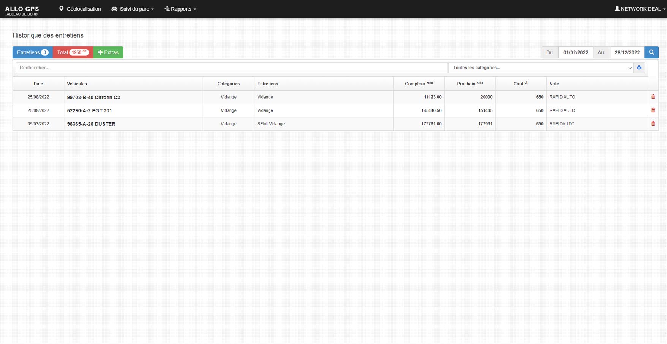Click the Entretiens tab button
Viewport: 667px width, 344px height.
click(33, 52)
